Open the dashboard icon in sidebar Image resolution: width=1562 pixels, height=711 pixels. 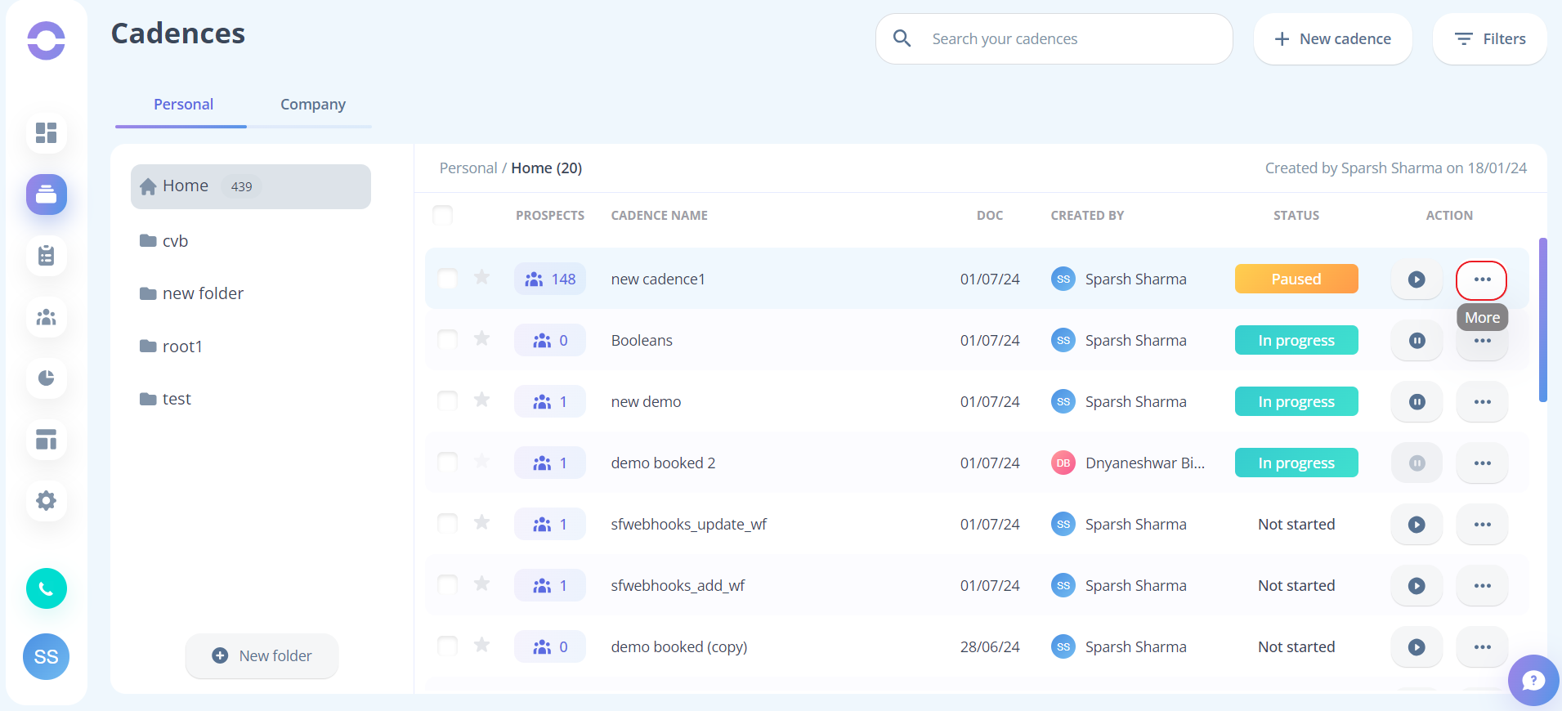pos(47,132)
